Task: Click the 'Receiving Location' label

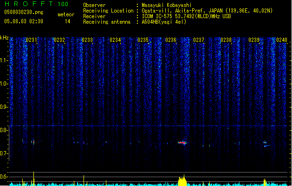Action: click(108, 11)
